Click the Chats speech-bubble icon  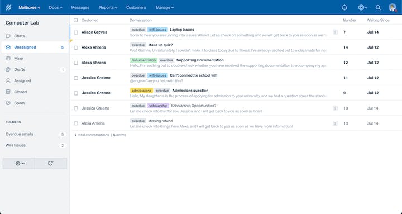[8, 36]
